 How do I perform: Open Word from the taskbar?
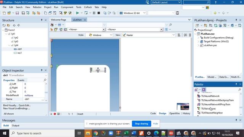134,133
